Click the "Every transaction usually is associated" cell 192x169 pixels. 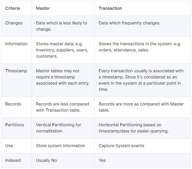pos(141,80)
